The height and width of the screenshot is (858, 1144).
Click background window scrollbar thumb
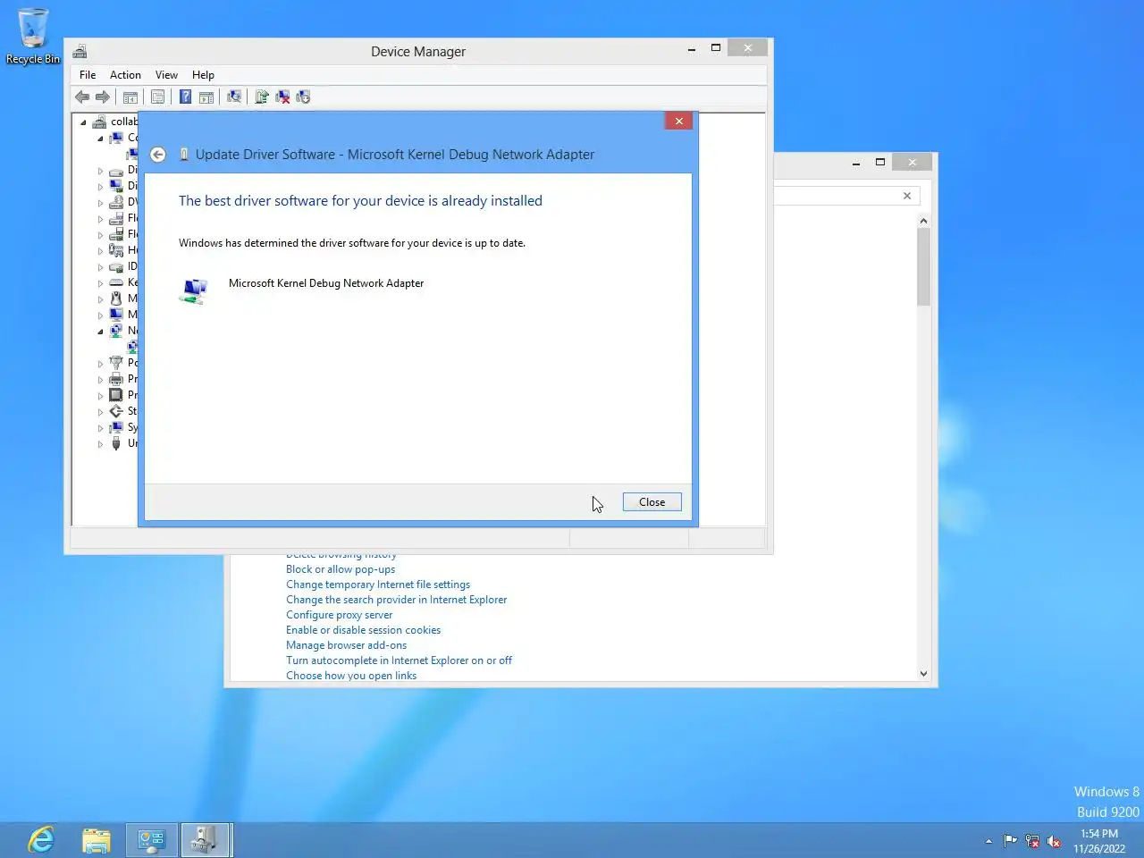923,266
